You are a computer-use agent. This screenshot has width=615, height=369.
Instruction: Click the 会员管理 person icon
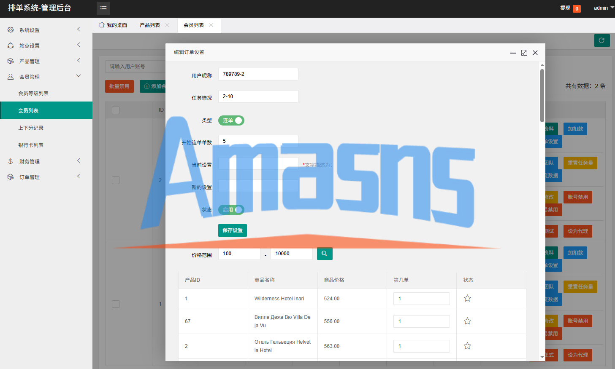click(x=11, y=77)
